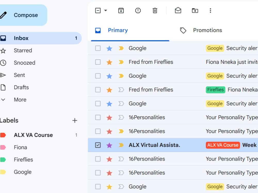The width and height of the screenshot is (258, 193).
Task: Click the yellow Google sidebar label tag
Action: [x=3, y=172]
